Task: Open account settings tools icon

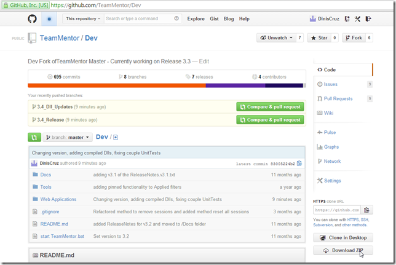Action: point(357,19)
